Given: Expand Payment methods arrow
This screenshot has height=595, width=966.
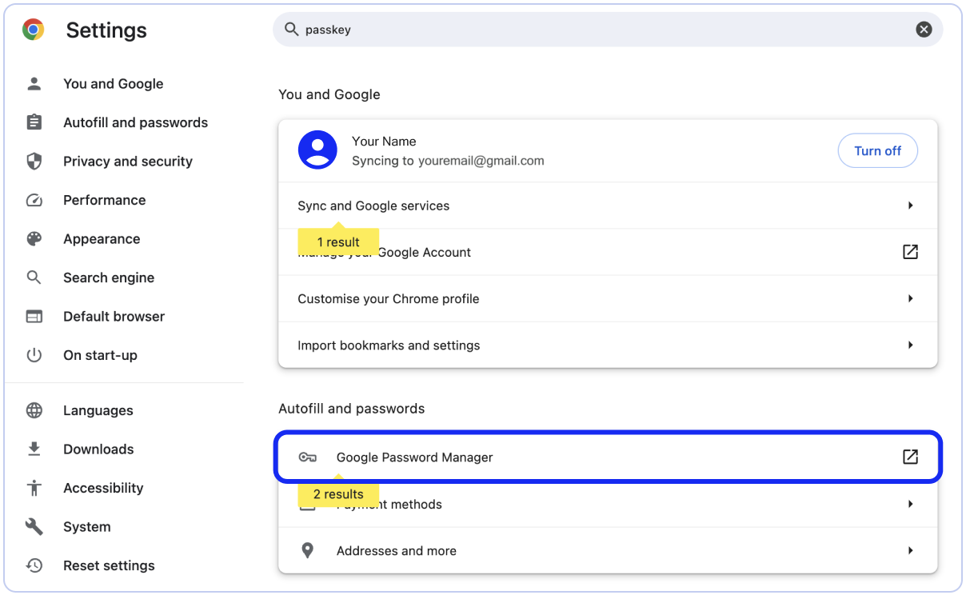Looking at the screenshot, I should pos(910,504).
